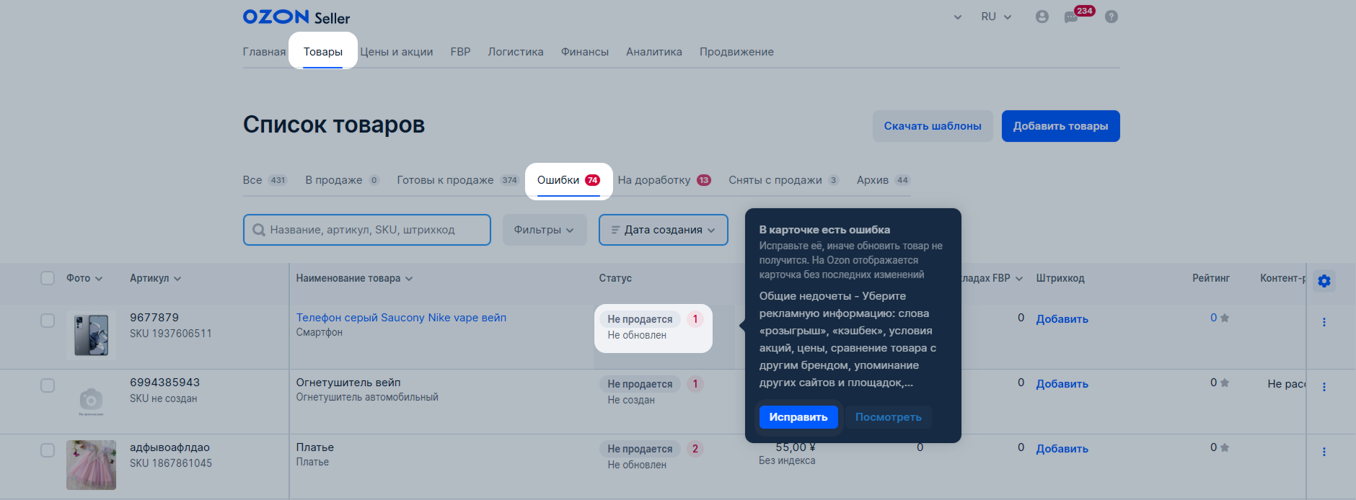Click the error count badge 2 for Платье
1356x500 pixels.
click(695, 449)
